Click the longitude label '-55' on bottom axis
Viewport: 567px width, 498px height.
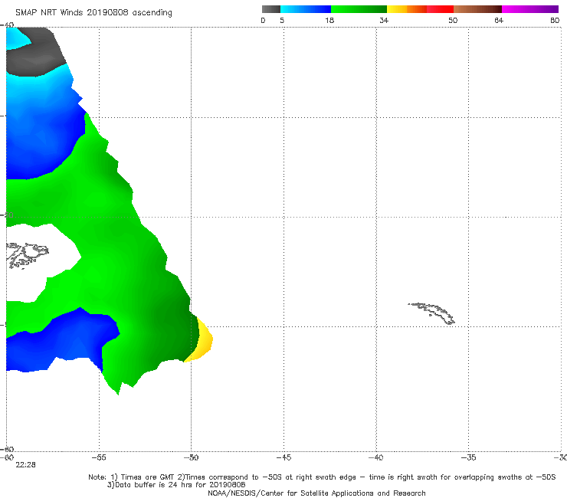(x=99, y=457)
